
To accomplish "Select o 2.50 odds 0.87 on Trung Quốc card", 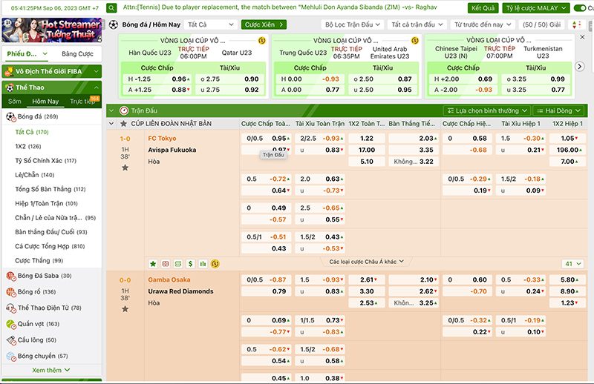I will point(382,79).
